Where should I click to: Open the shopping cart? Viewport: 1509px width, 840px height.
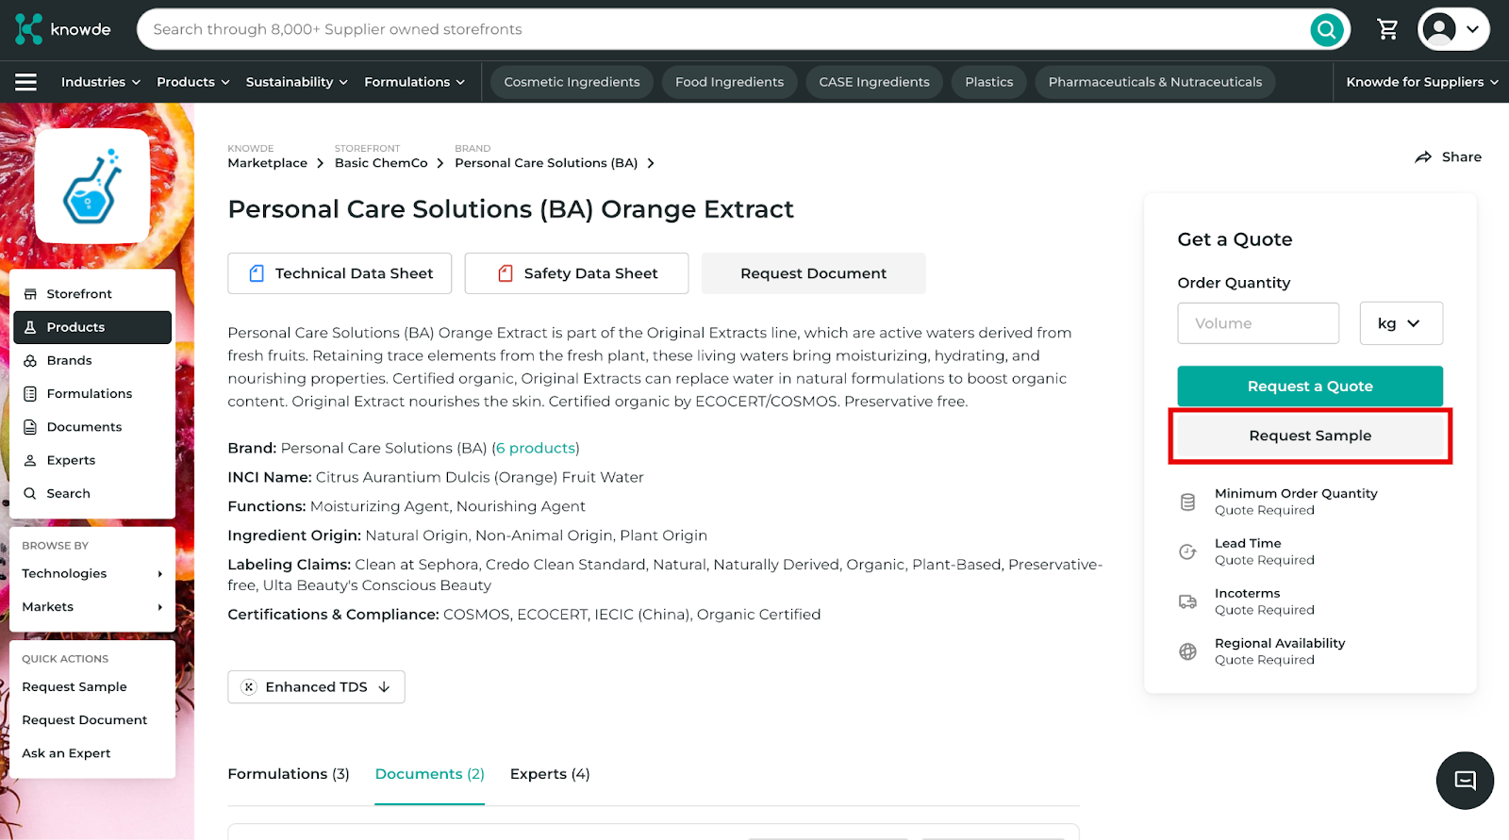(x=1387, y=30)
